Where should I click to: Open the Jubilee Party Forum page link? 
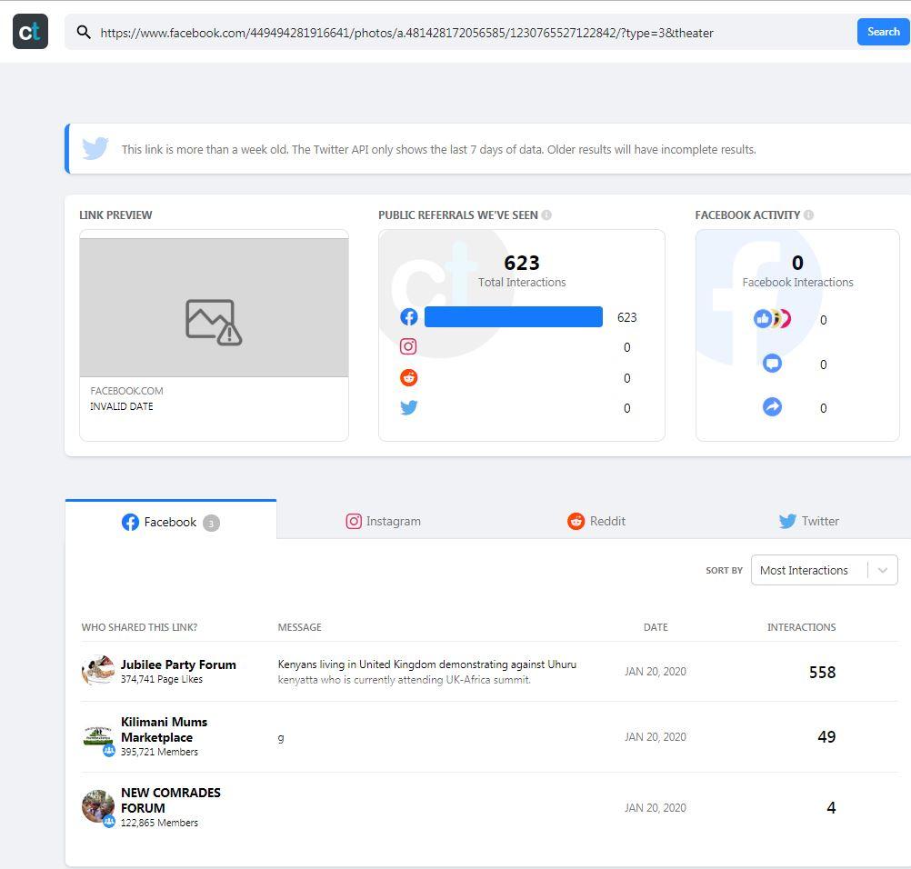pyautogui.click(x=178, y=664)
